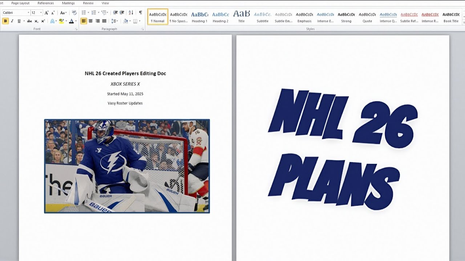Apply subscript formatting
This screenshot has height=261, width=465.
[36, 21]
